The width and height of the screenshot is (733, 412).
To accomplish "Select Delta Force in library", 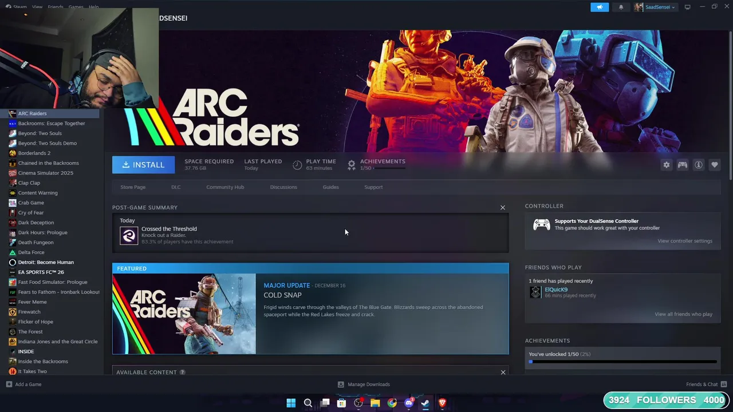I will [50, 252].
